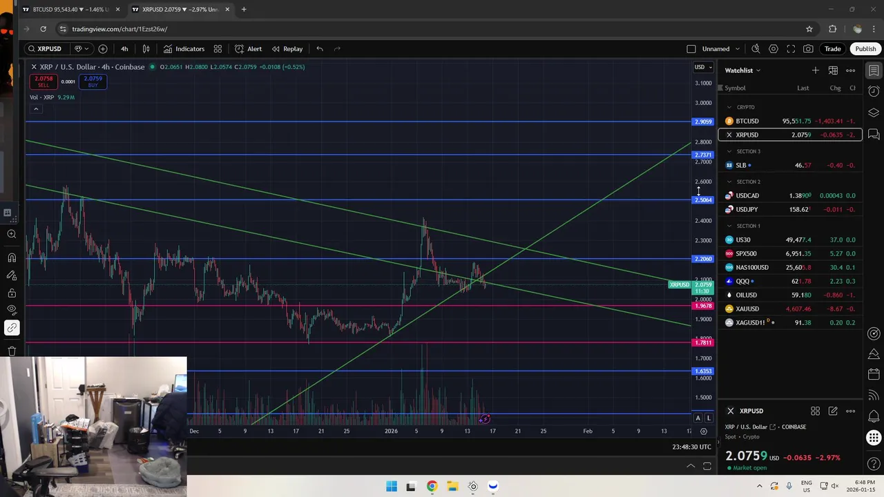Open time axis settings hexagon icon
This screenshot has width=884, height=497.
704,431
